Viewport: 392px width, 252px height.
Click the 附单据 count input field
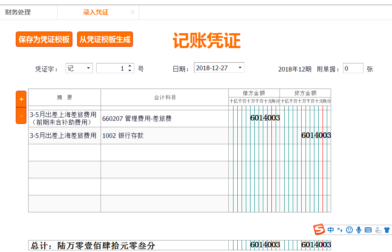click(x=353, y=68)
